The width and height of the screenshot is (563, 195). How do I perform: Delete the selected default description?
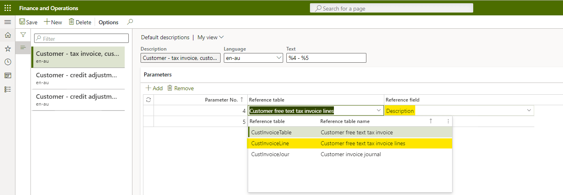[80, 22]
